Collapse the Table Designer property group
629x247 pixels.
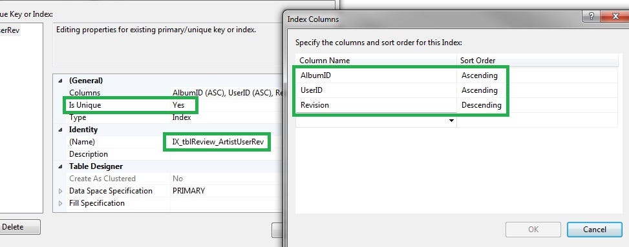(x=60, y=166)
